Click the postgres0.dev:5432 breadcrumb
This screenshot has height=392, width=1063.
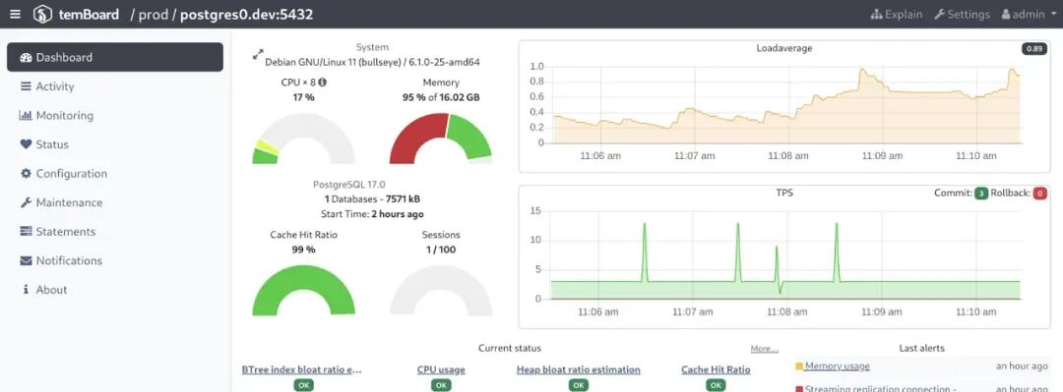click(x=247, y=14)
